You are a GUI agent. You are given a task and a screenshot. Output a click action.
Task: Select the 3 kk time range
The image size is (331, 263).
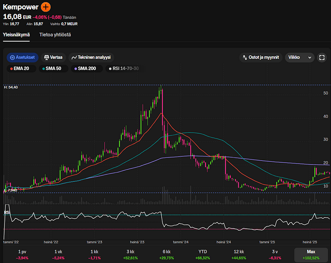pyautogui.click(x=131, y=254)
